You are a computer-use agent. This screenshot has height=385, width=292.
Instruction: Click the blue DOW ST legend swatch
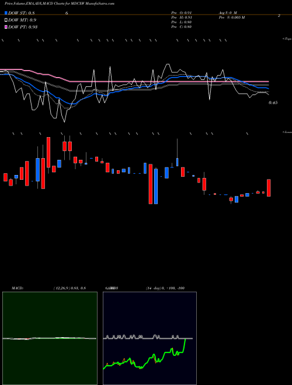pos(6,13)
